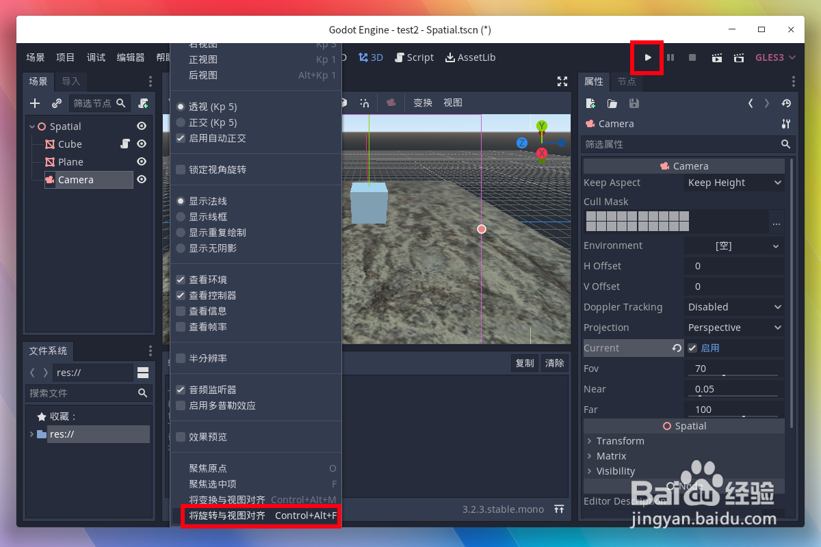Screen dimensions: 821x547
Task: Expand Matrix section
Action: pos(683,456)
